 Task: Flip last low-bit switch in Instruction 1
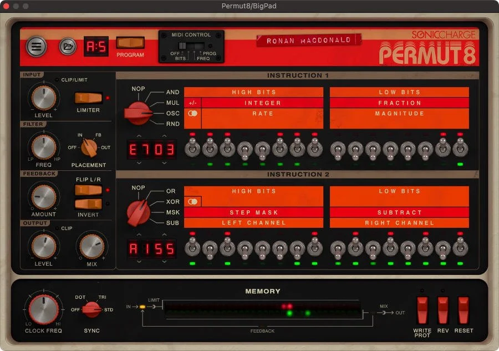coord(460,147)
